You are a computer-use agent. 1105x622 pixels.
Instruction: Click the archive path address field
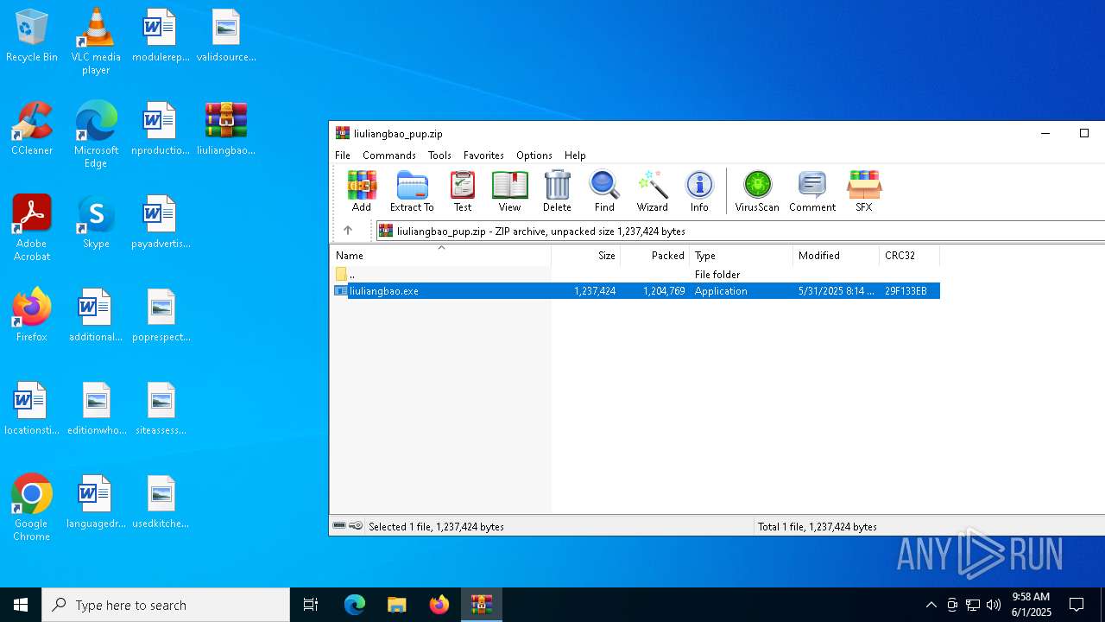tap(740, 231)
